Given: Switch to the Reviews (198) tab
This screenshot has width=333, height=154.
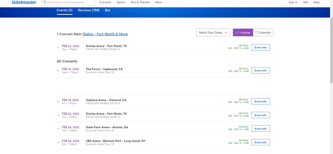Looking at the screenshot, I should 89,10.
